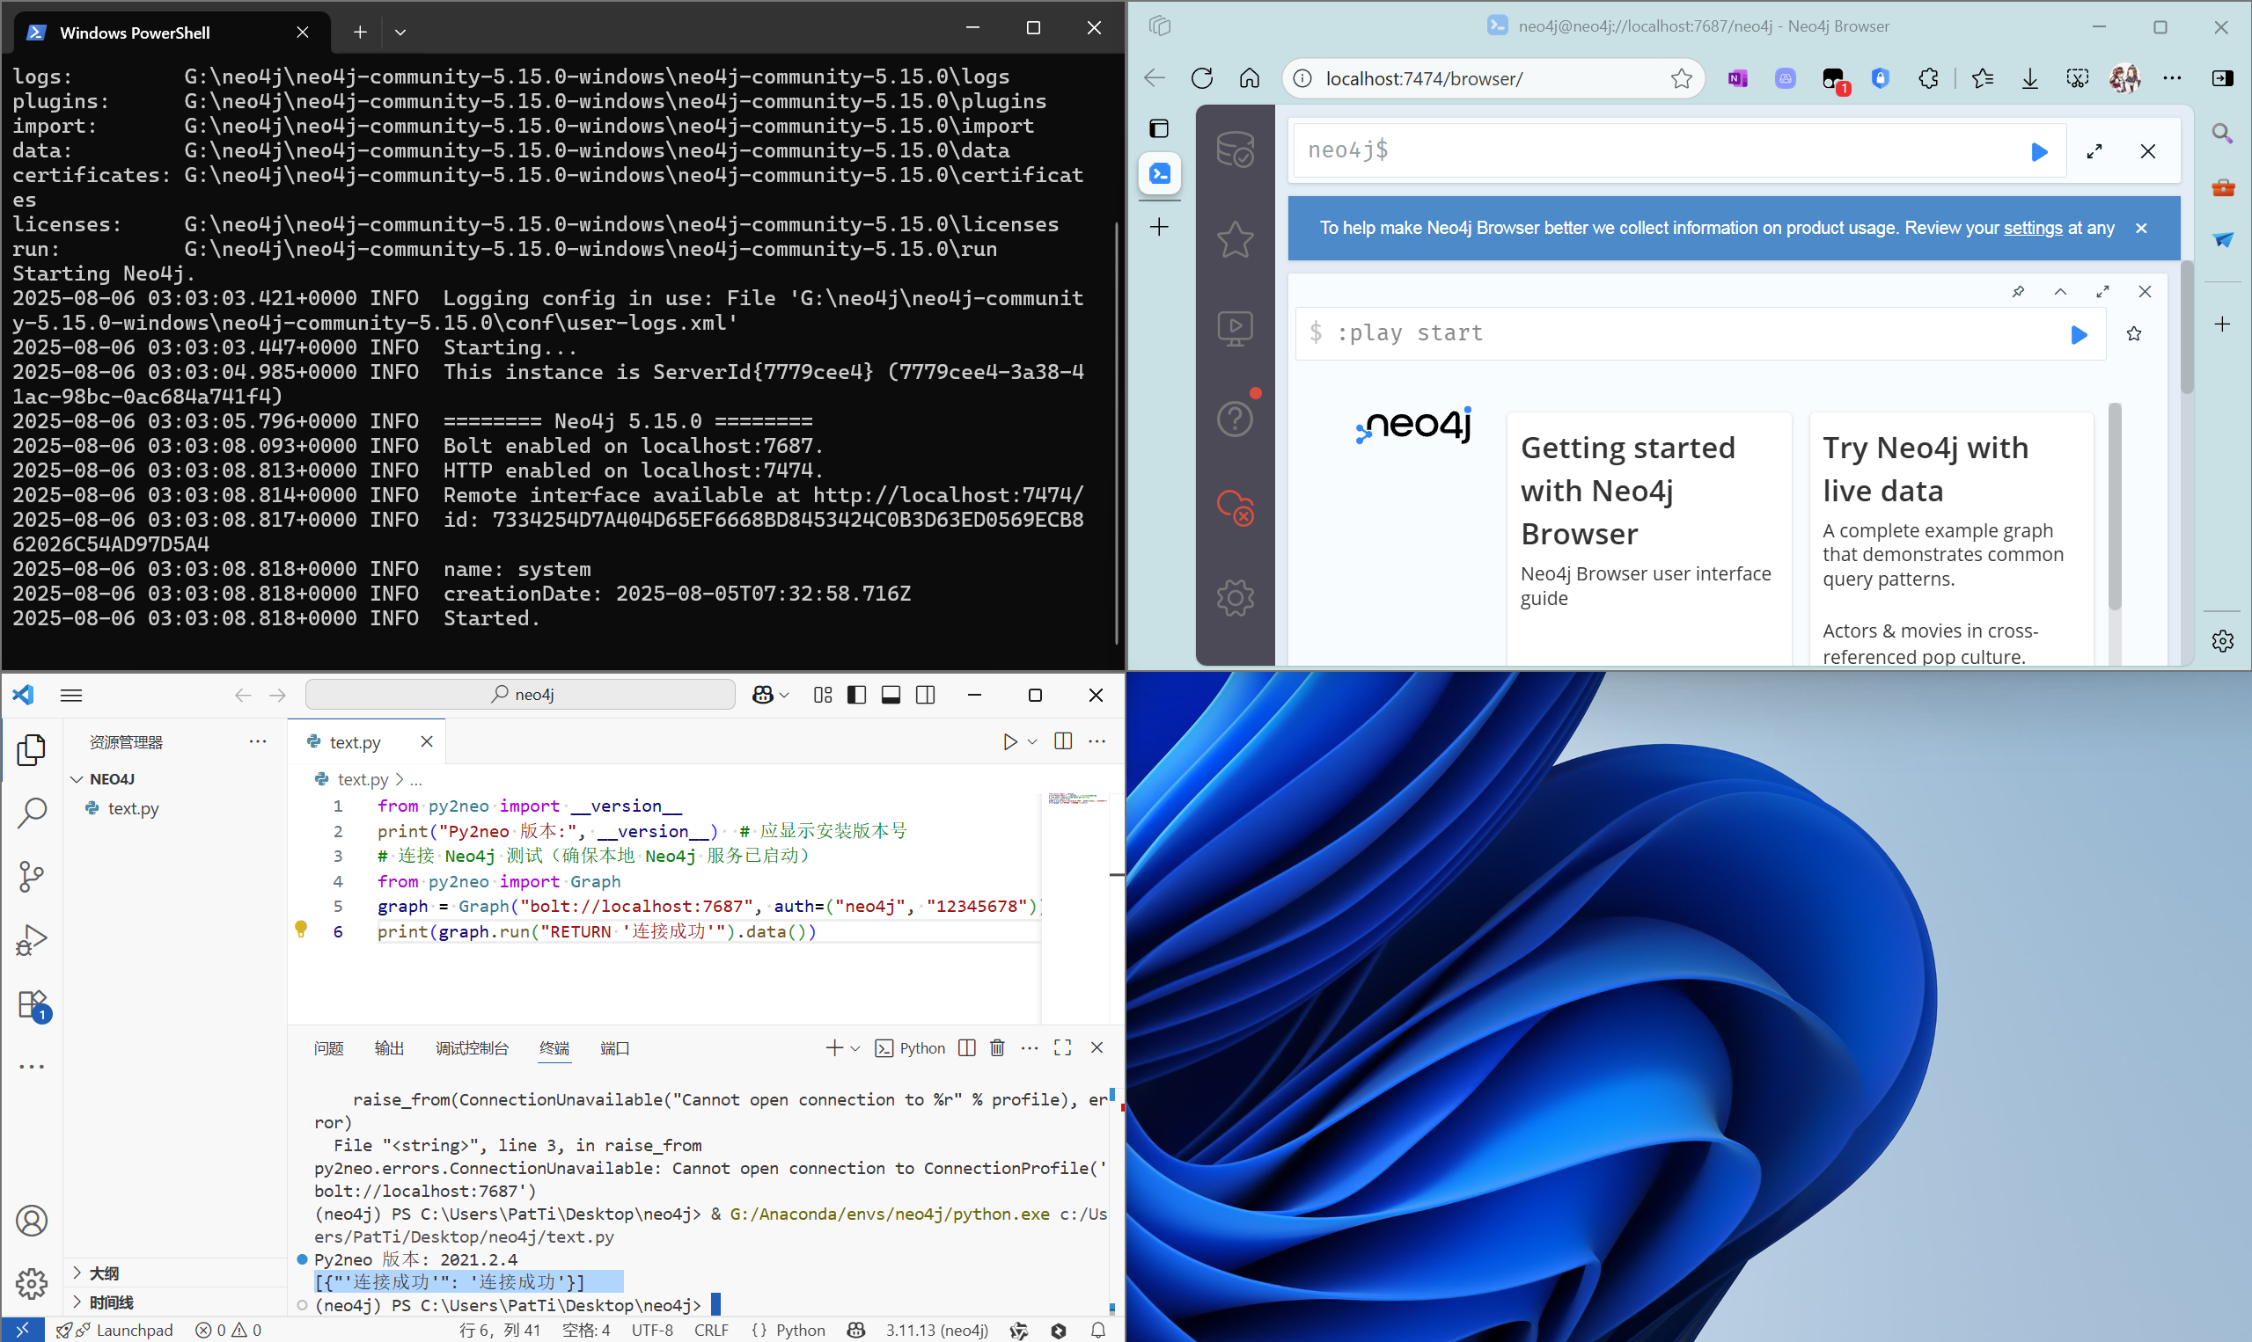Toggle VS Code secondary sidebar

(x=925, y=695)
